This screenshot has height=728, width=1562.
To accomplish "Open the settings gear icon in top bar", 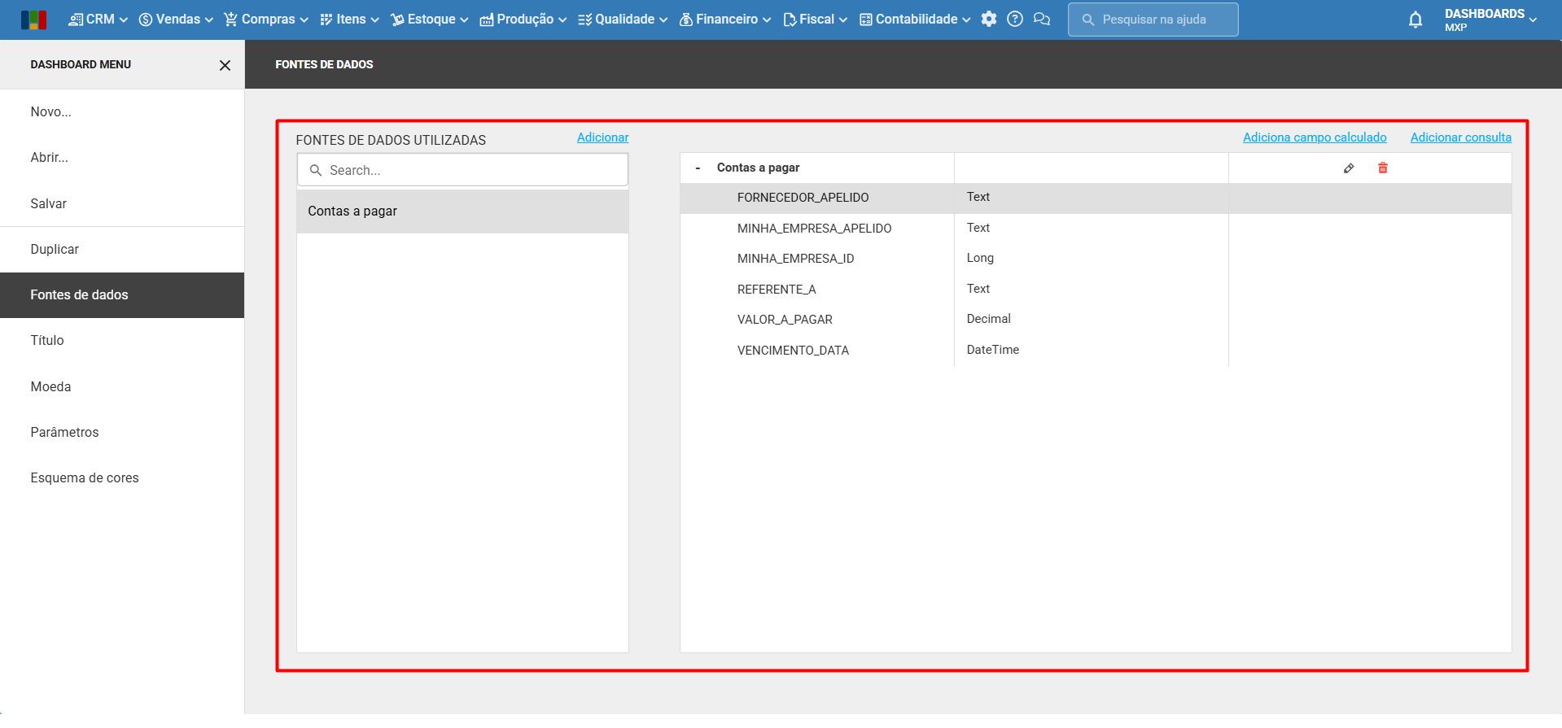I will tap(988, 20).
